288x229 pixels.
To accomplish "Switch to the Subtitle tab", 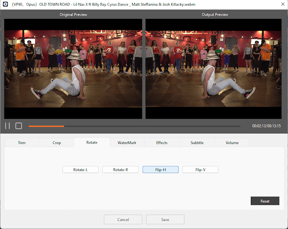I will tap(197, 142).
